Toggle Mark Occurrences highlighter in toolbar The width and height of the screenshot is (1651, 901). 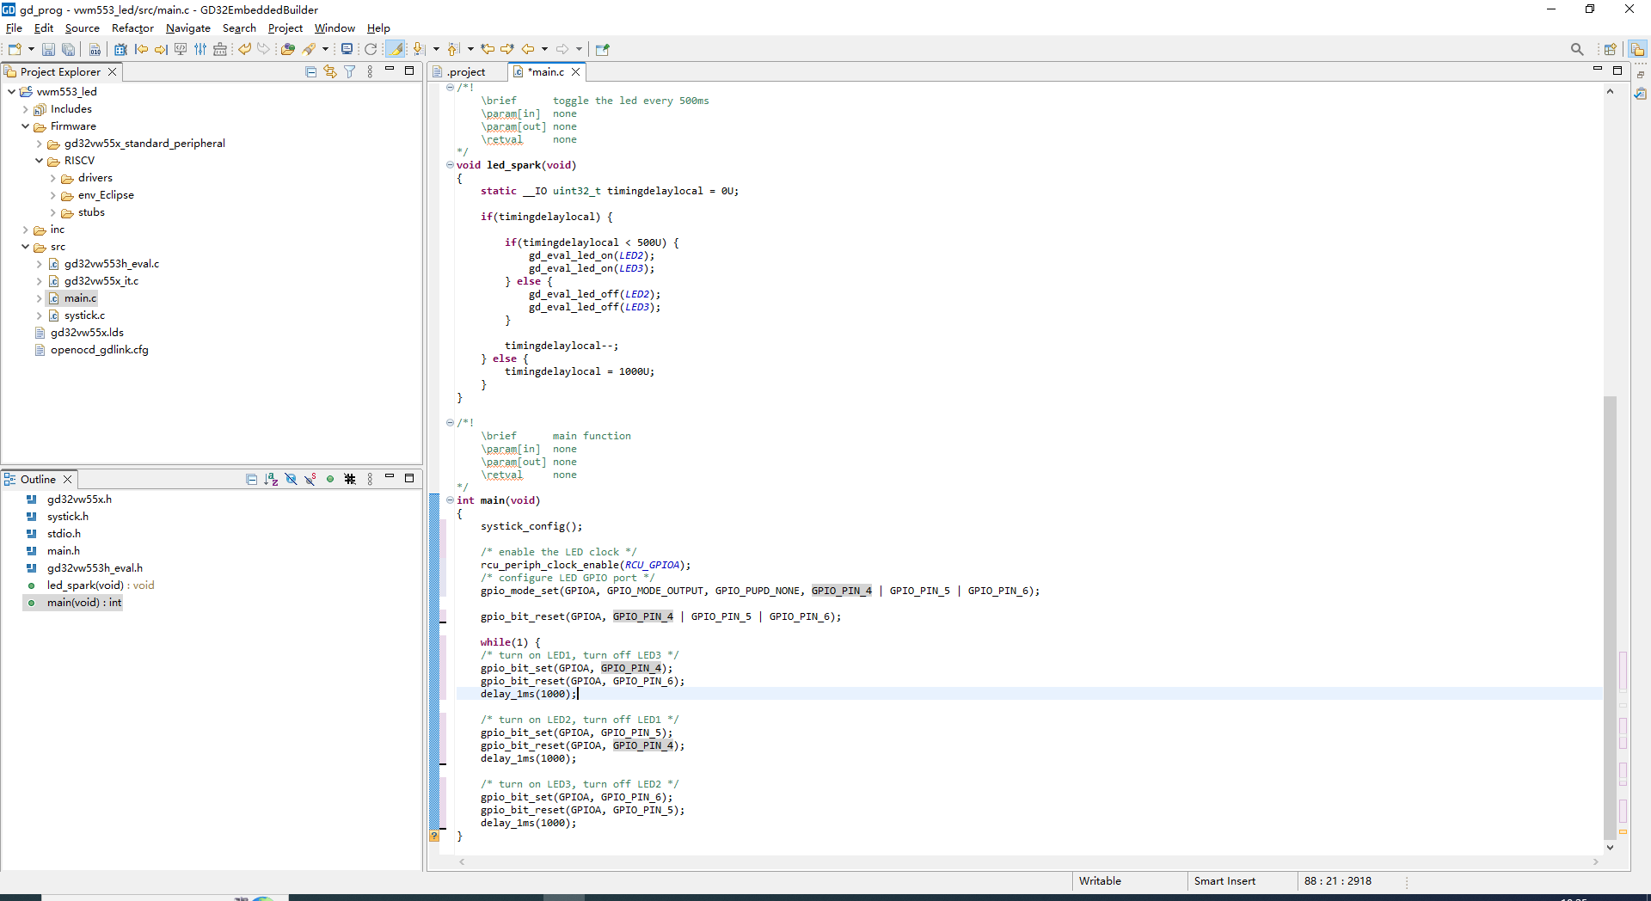click(396, 50)
